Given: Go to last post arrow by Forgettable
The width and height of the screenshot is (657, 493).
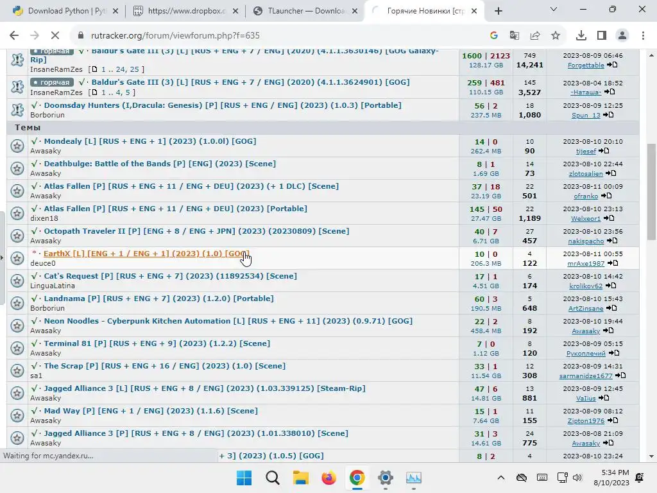Looking at the screenshot, I should pyautogui.click(x=612, y=65).
